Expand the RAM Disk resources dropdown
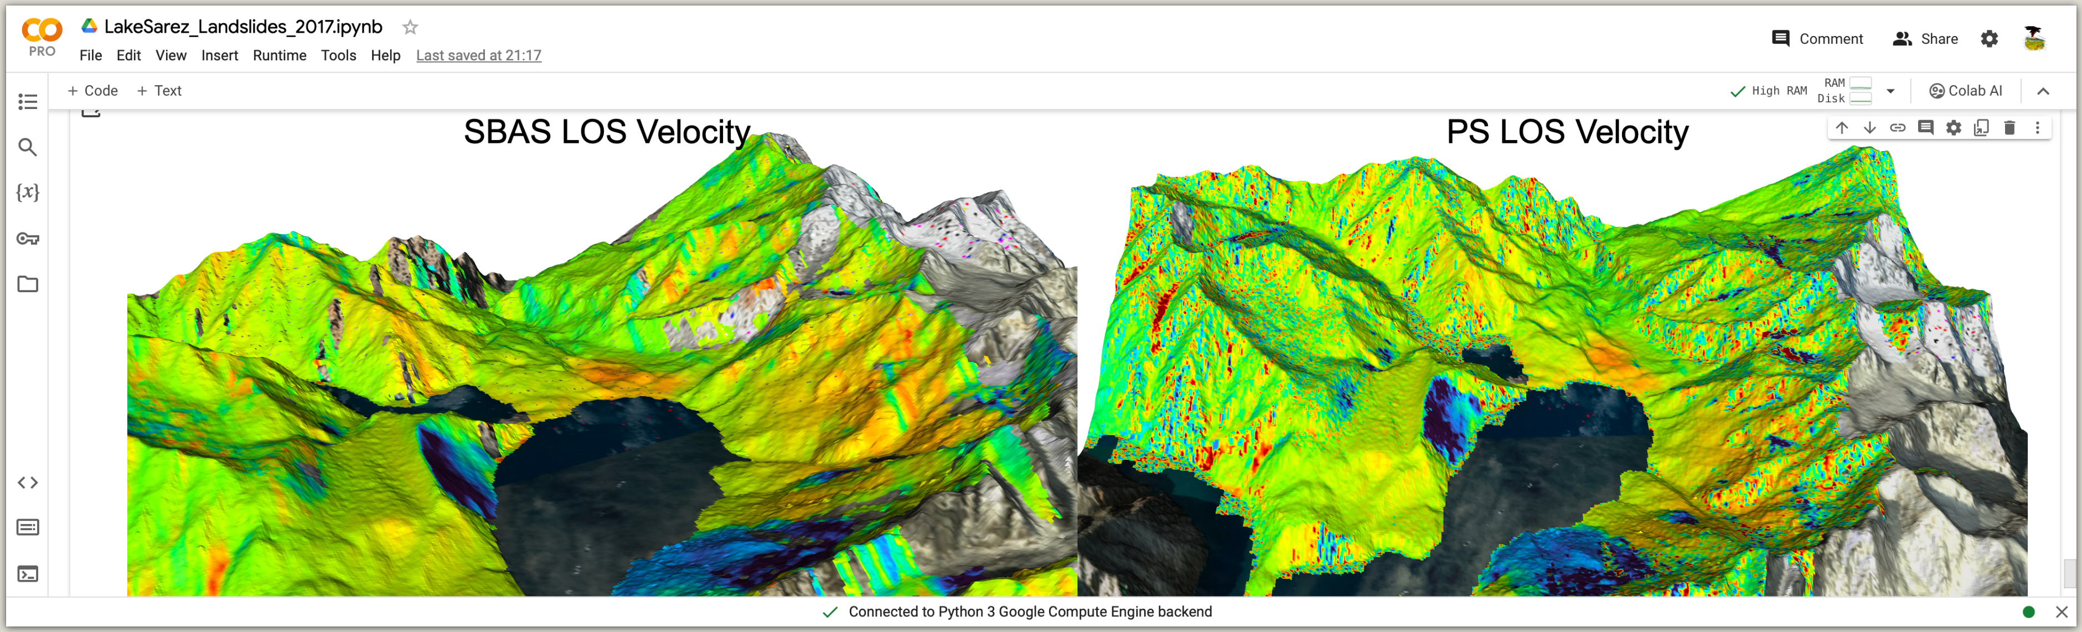2082x632 pixels. pyautogui.click(x=1890, y=91)
